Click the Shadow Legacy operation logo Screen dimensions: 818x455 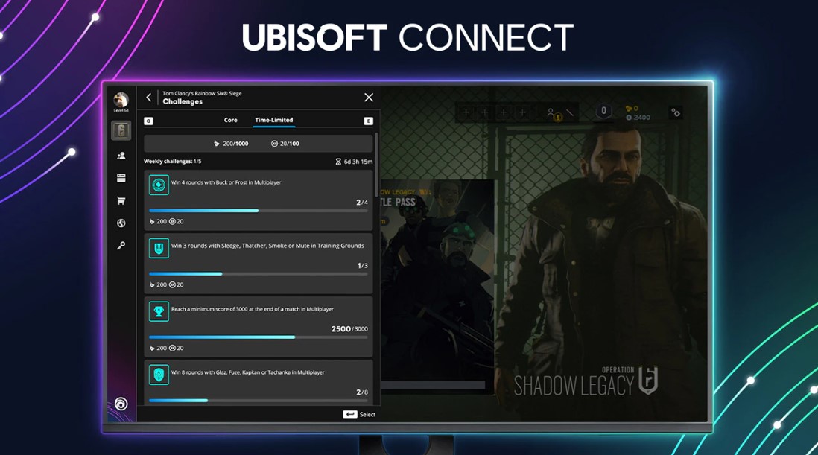point(586,381)
